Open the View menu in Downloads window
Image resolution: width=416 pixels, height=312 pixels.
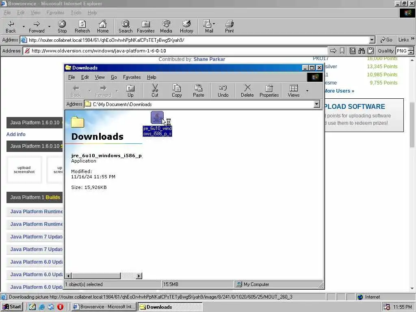coord(100,77)
